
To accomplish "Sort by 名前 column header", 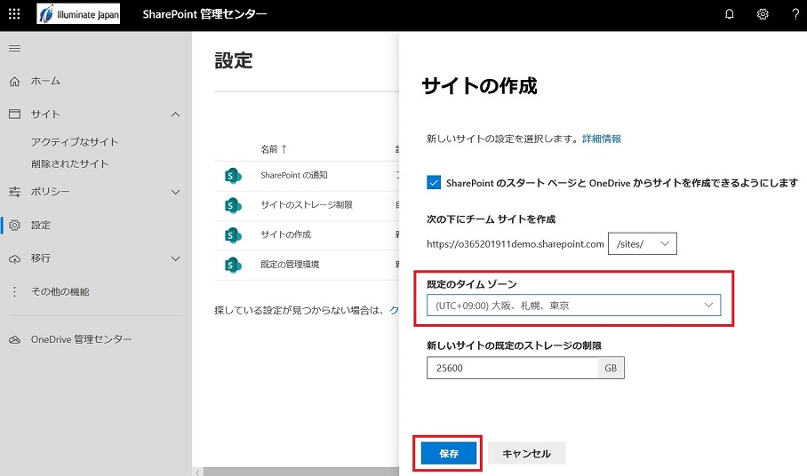I will (273, 149).
